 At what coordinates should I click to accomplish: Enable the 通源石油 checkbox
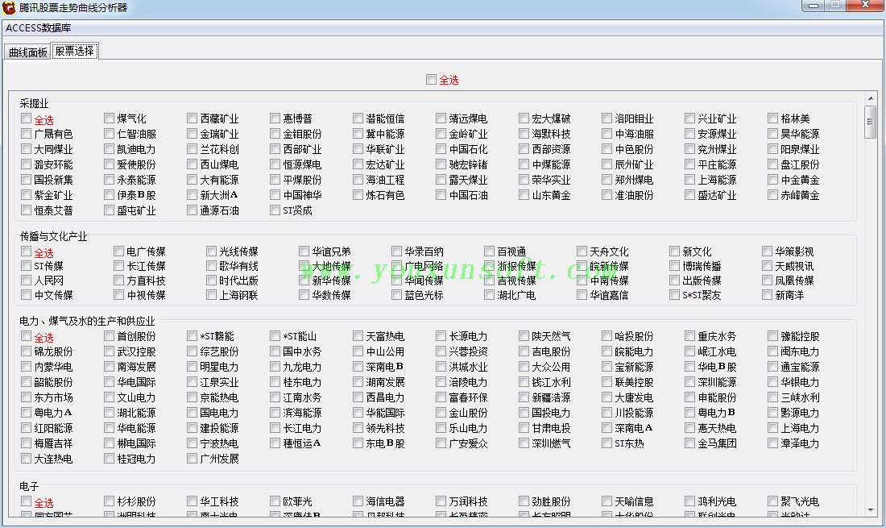tap(193, 210)
